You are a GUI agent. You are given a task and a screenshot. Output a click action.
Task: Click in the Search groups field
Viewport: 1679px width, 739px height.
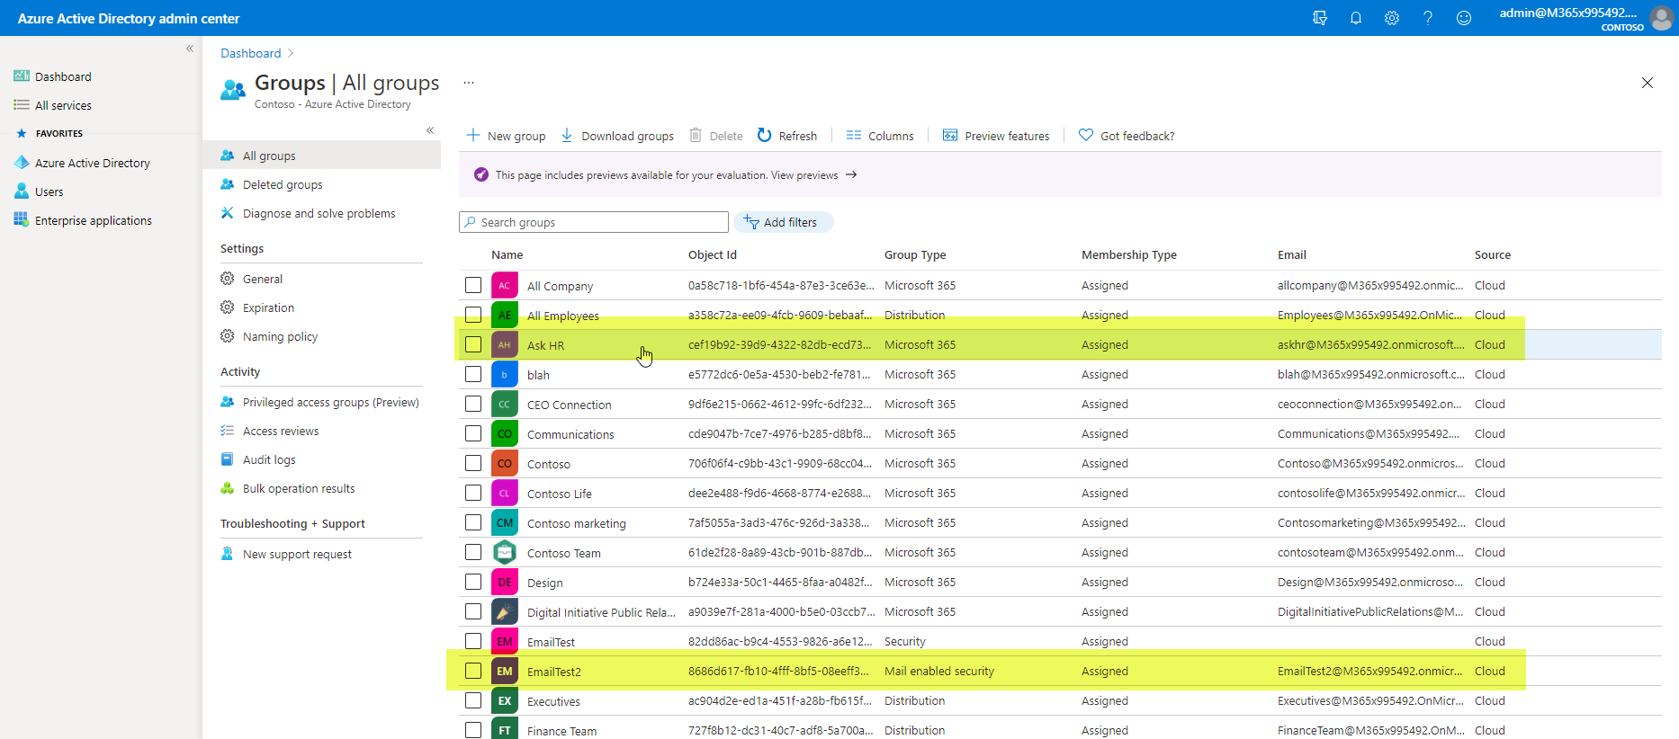[594, 222]
